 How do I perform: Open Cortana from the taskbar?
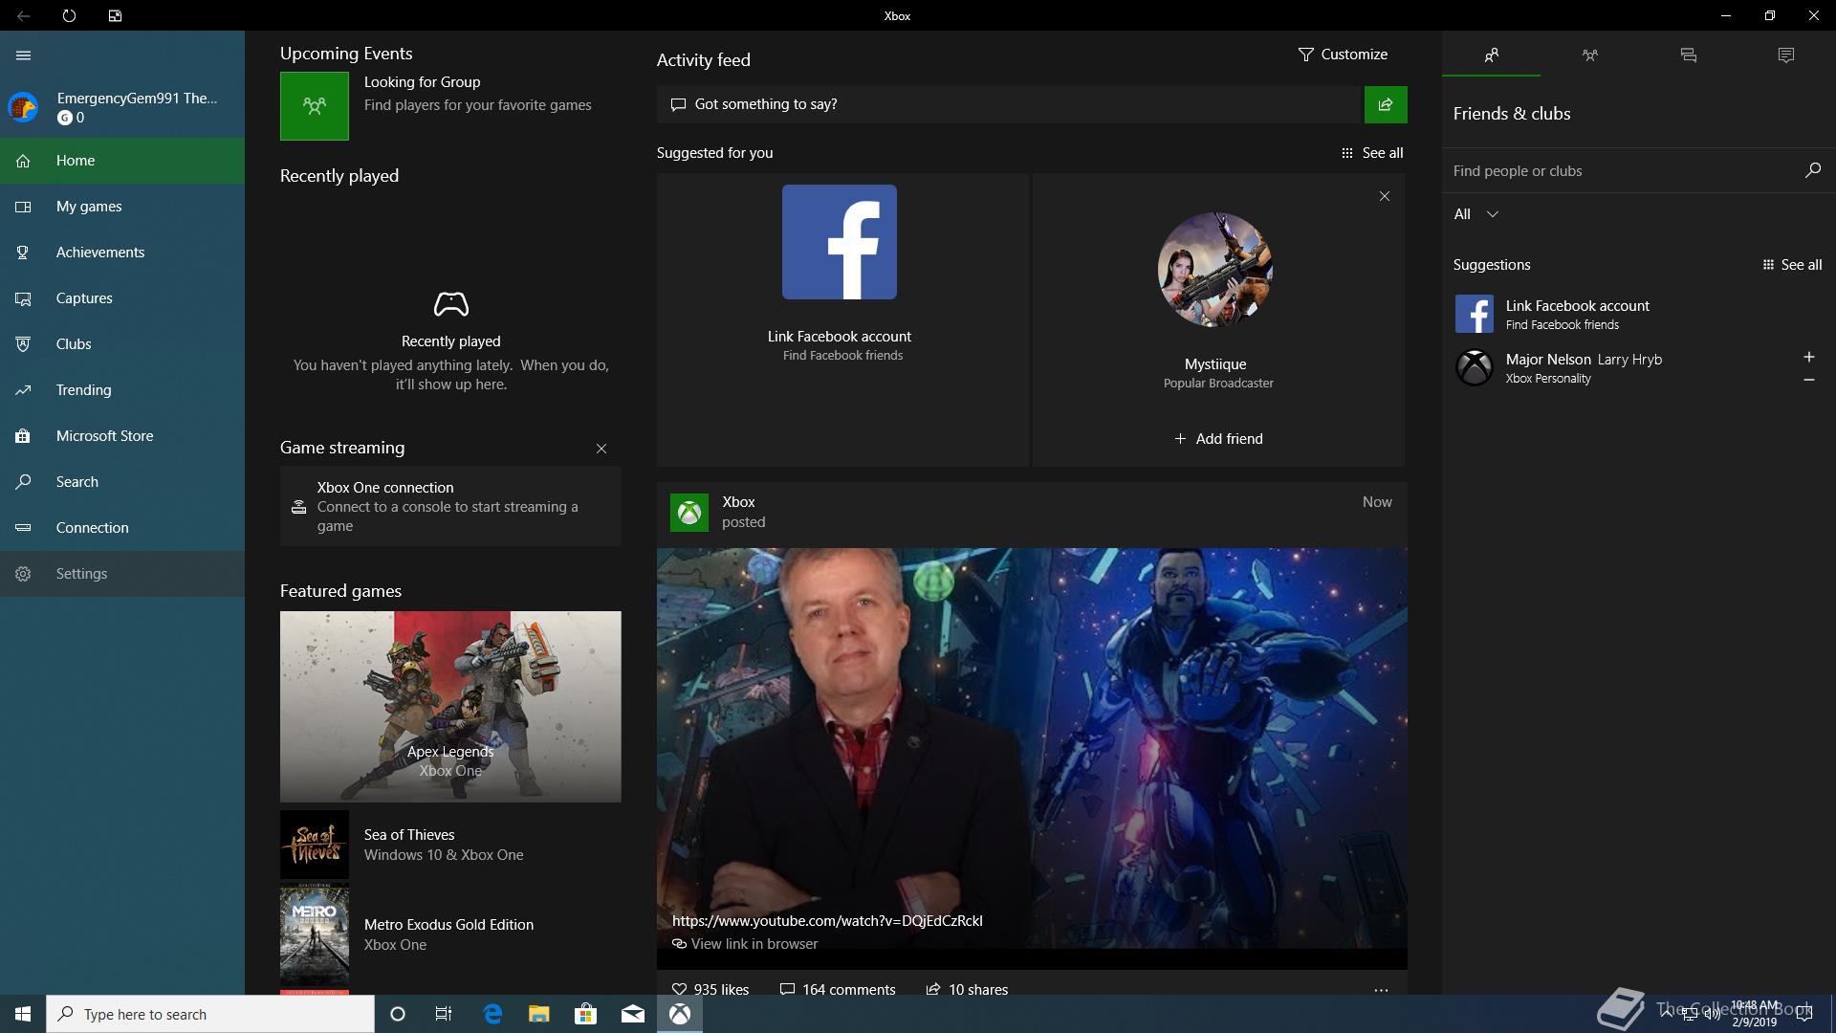pyautogui.click(x=398, y=1014)
